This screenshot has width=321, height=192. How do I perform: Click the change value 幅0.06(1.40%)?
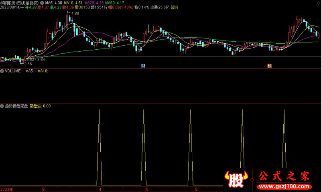(x=121, y=7)
